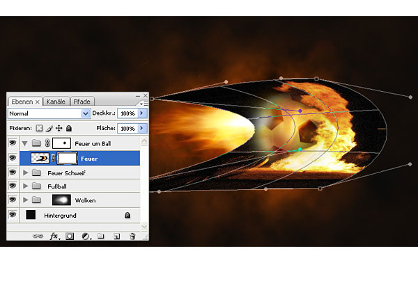Screen dimensions: 418x297
Task: Select the Feuer layer mask thumbnail
Action: (x=67, y=158)
